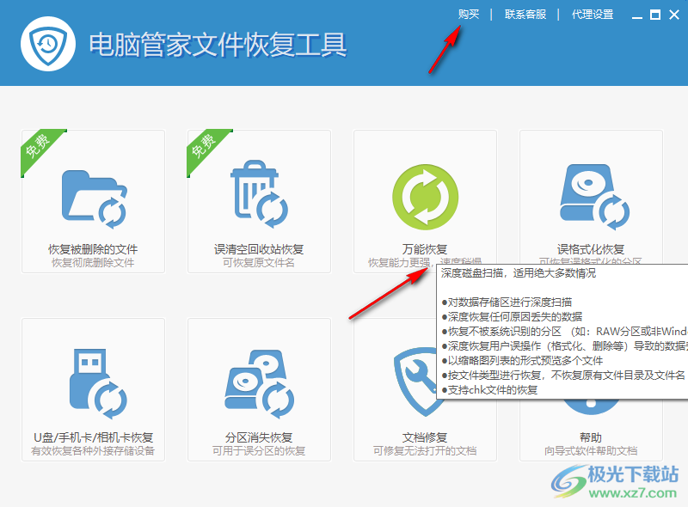Click the folder recover deleted files icon
Viewport: 688px width, 507px height.
[94, 199]
